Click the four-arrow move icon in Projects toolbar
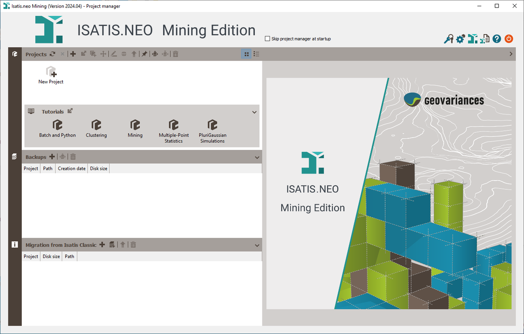This screenshot has height=334, width=524. coord(103,54)
